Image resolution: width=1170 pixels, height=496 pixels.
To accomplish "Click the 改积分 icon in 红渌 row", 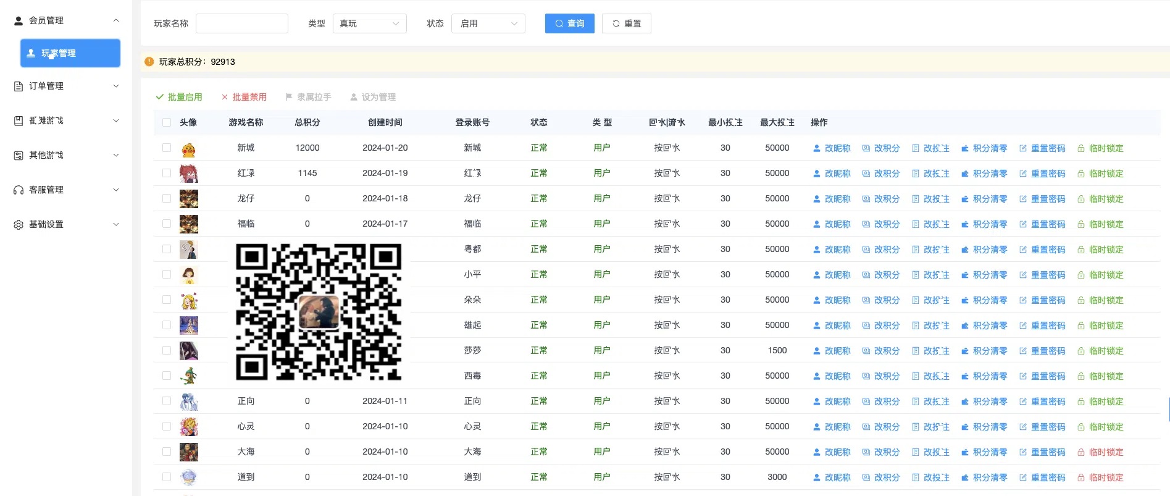I will click(x=866, y=174).
